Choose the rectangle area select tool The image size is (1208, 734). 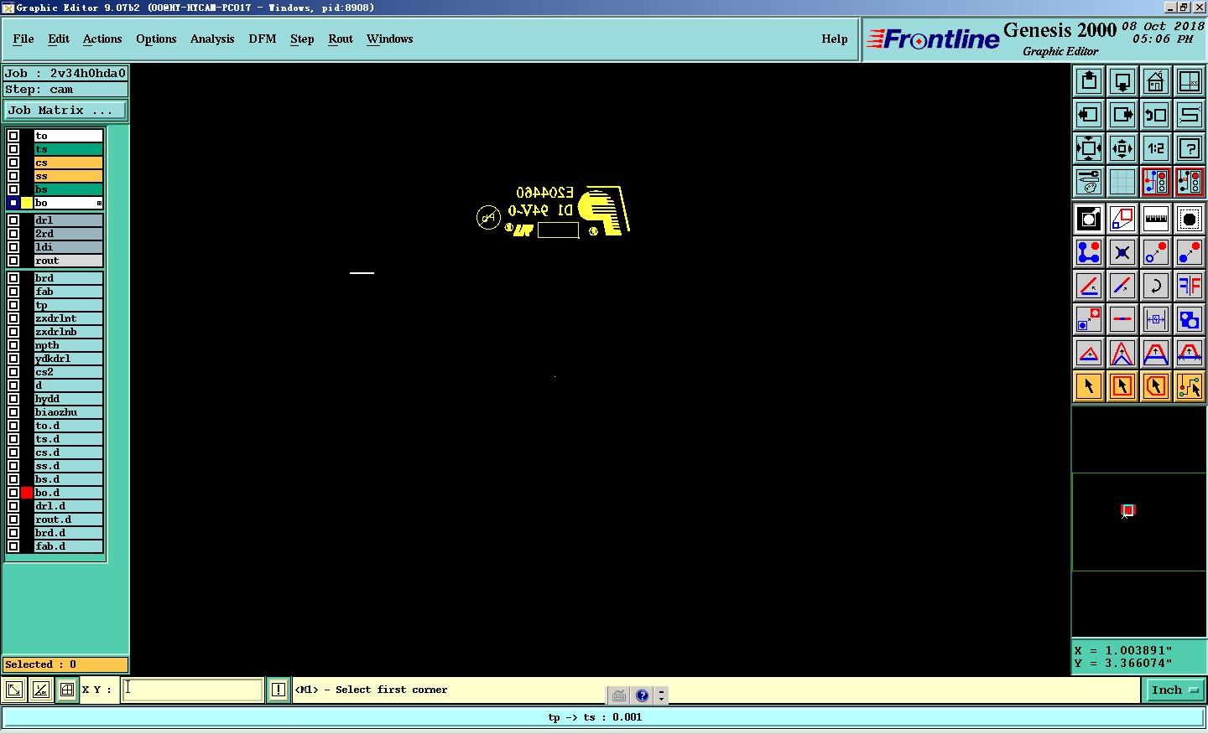[x=1122, y=386]
